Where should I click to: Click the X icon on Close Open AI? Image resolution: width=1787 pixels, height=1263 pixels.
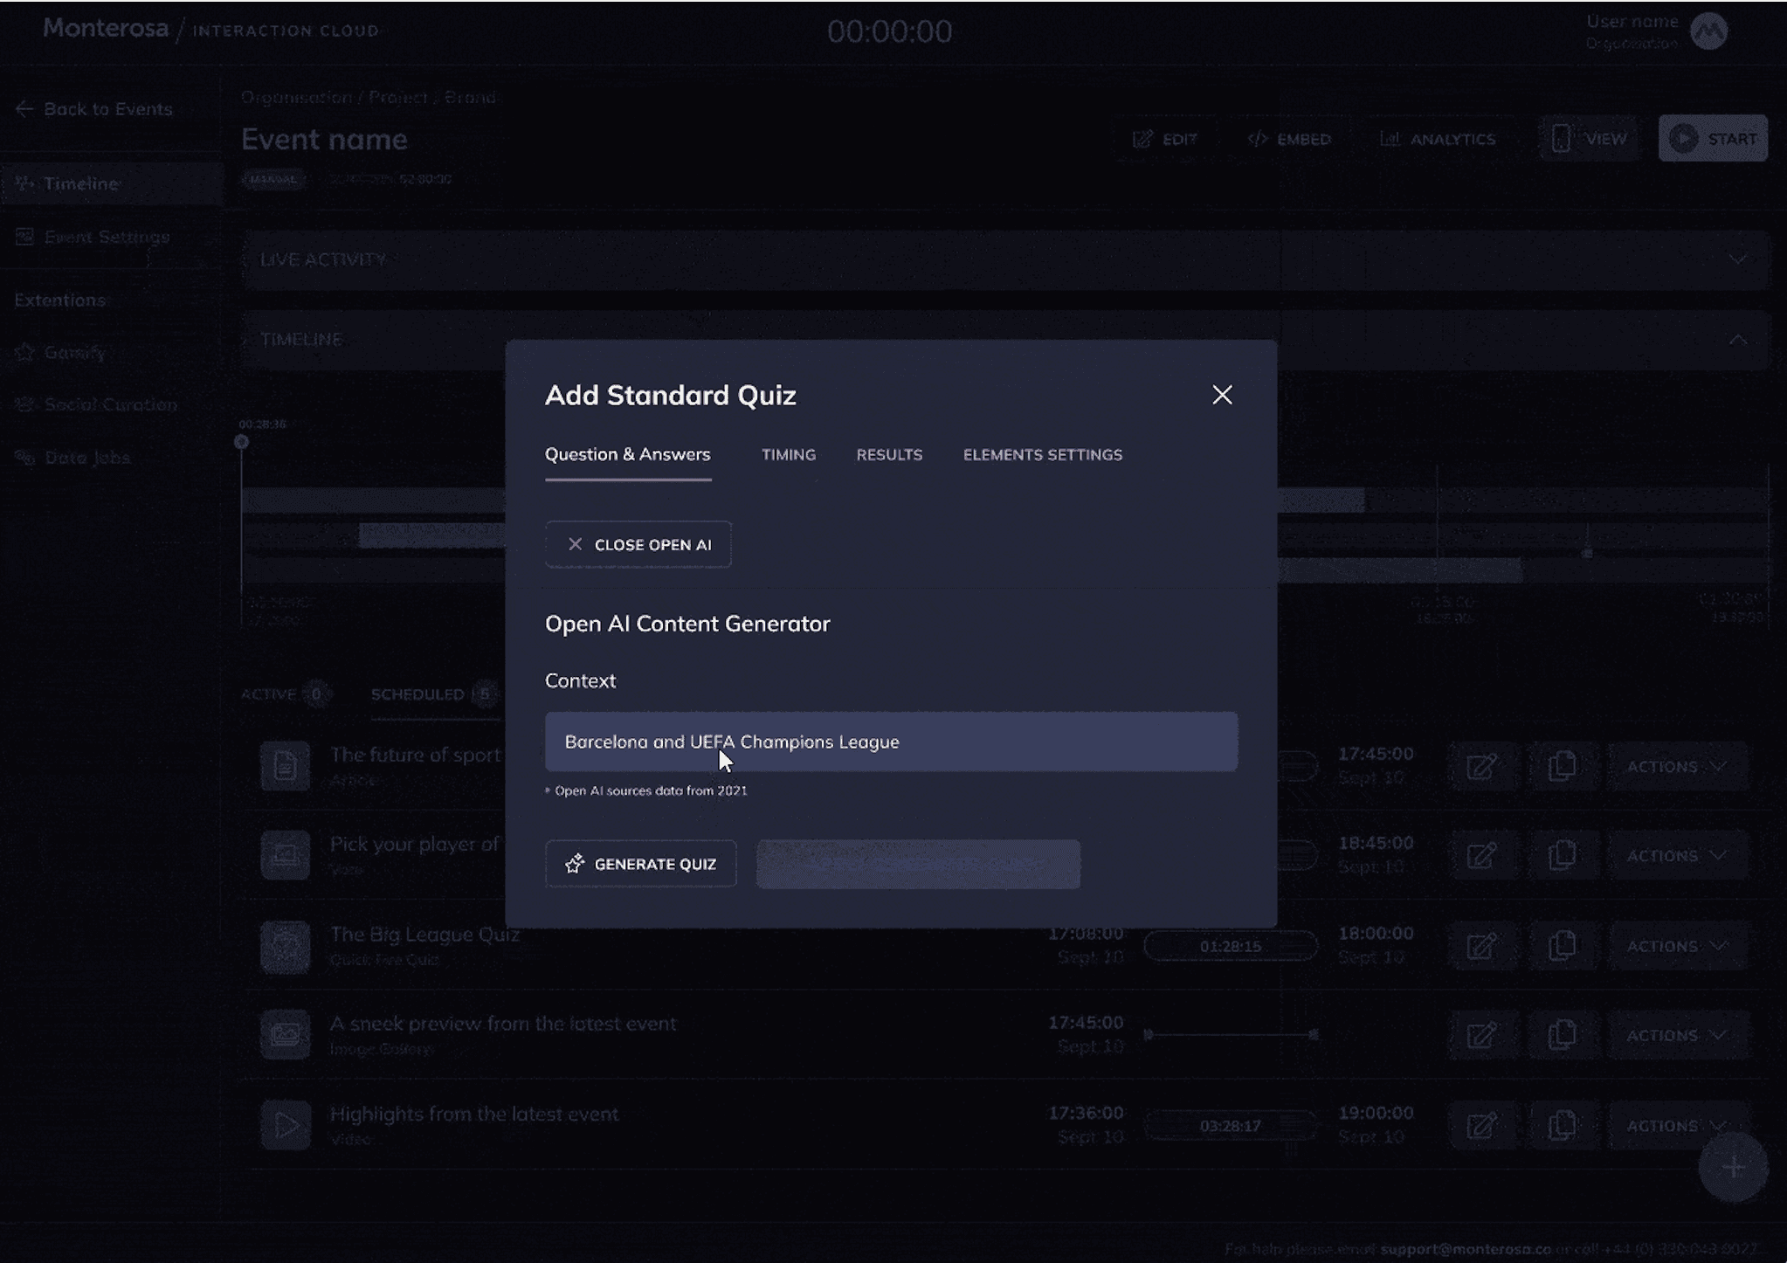pos(575,544)
